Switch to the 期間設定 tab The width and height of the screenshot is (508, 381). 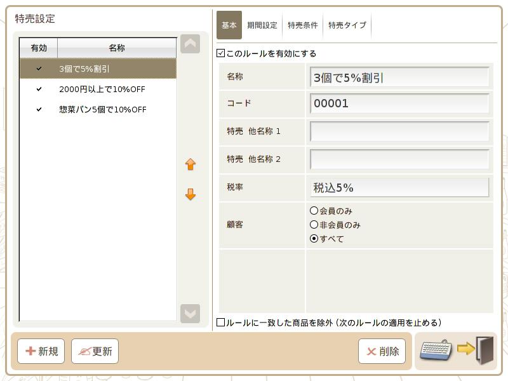262,25
